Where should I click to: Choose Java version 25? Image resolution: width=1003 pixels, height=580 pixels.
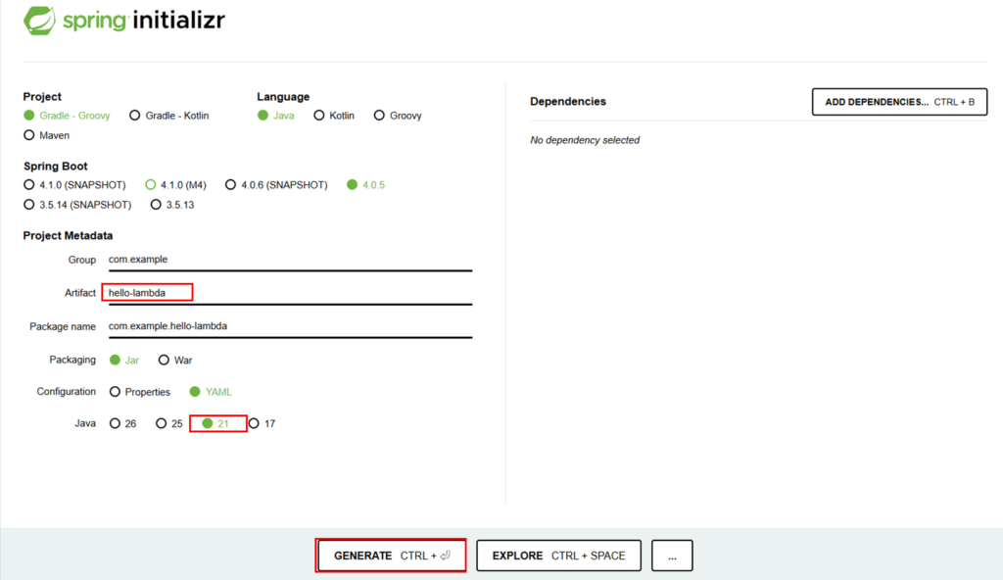[163, 424]
